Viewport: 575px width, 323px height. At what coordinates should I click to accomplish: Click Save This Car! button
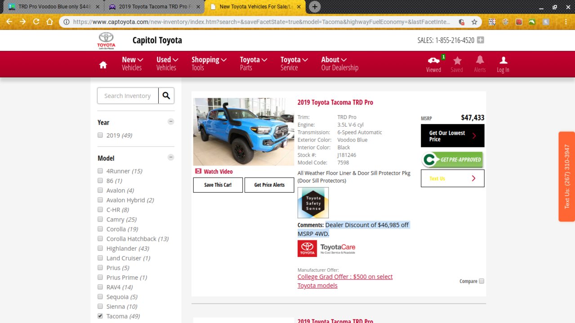(218, 185)
